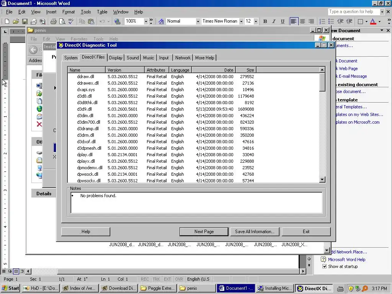392x294 pixels.
Task: Sort file list by Size column header
Action: (246, 70)
